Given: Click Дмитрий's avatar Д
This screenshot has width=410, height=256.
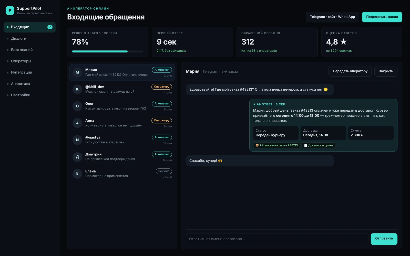Looking at the screenshot, I should click(77, 157).
